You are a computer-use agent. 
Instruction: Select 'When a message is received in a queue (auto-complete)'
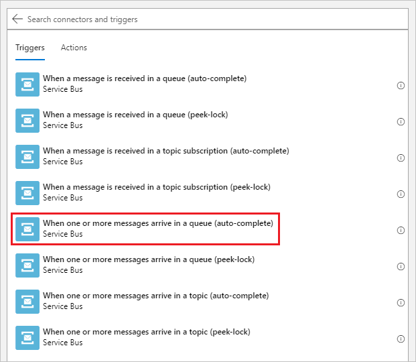point(145,78)
